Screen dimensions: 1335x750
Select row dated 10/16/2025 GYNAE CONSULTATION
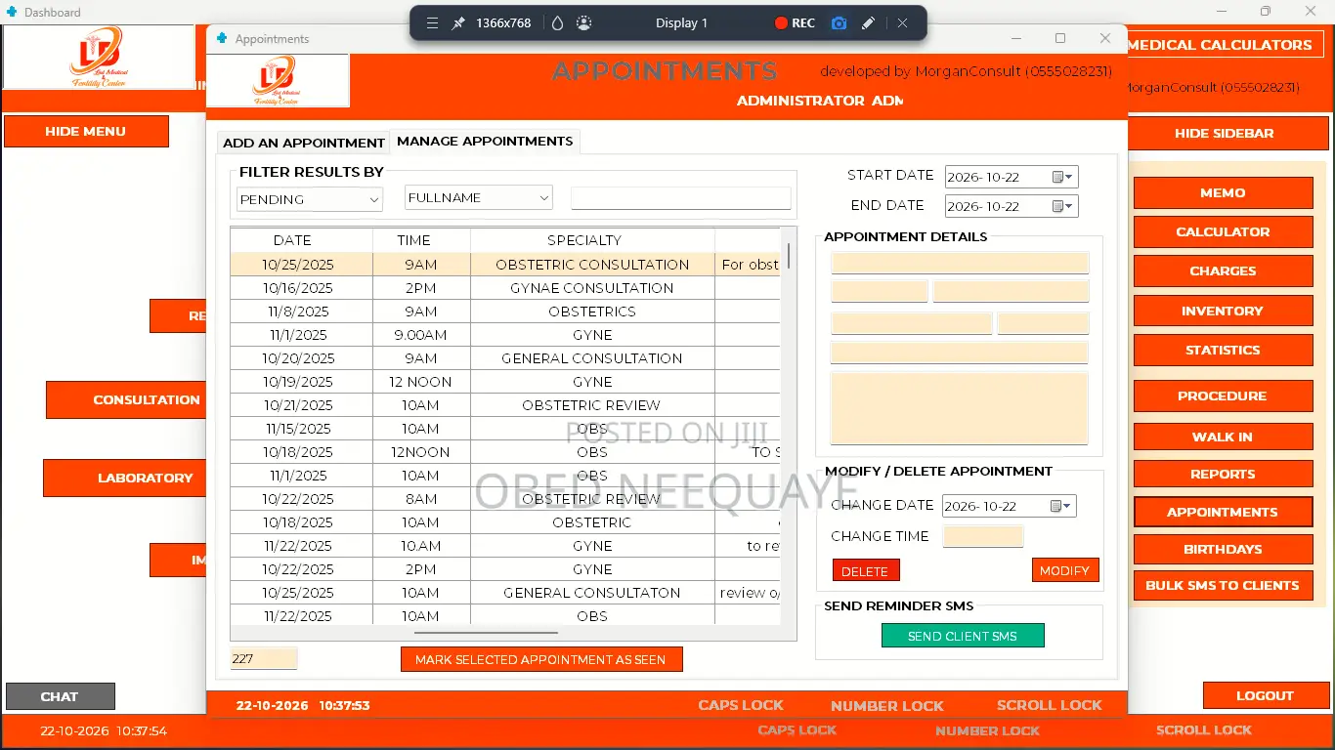[505, 288]
